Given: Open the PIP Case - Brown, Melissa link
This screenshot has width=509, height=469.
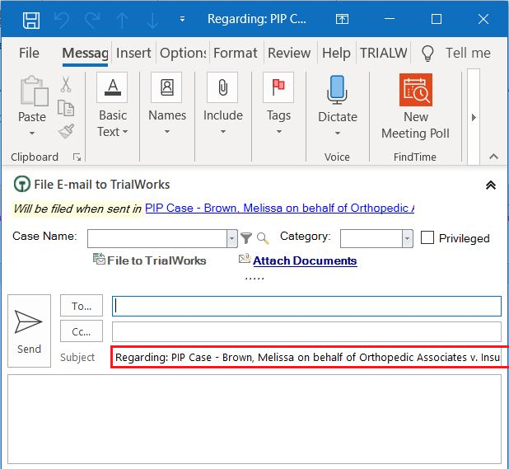Looking at the screenshot, I should [279, 208].
